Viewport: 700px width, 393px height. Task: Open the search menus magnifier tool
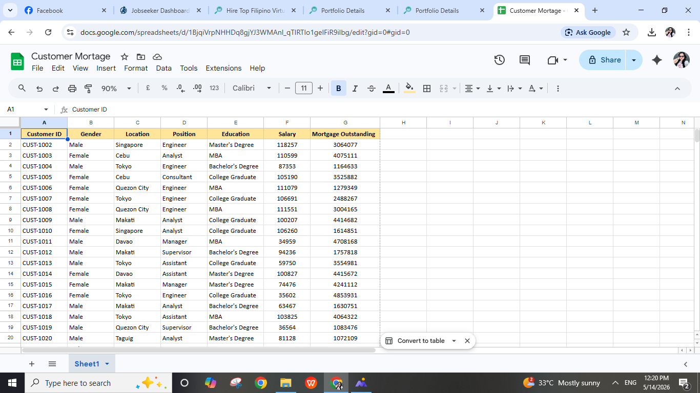pos(22,89)
